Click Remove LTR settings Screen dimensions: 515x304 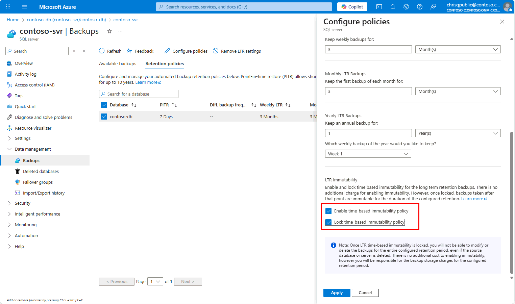tap(237, 51)
